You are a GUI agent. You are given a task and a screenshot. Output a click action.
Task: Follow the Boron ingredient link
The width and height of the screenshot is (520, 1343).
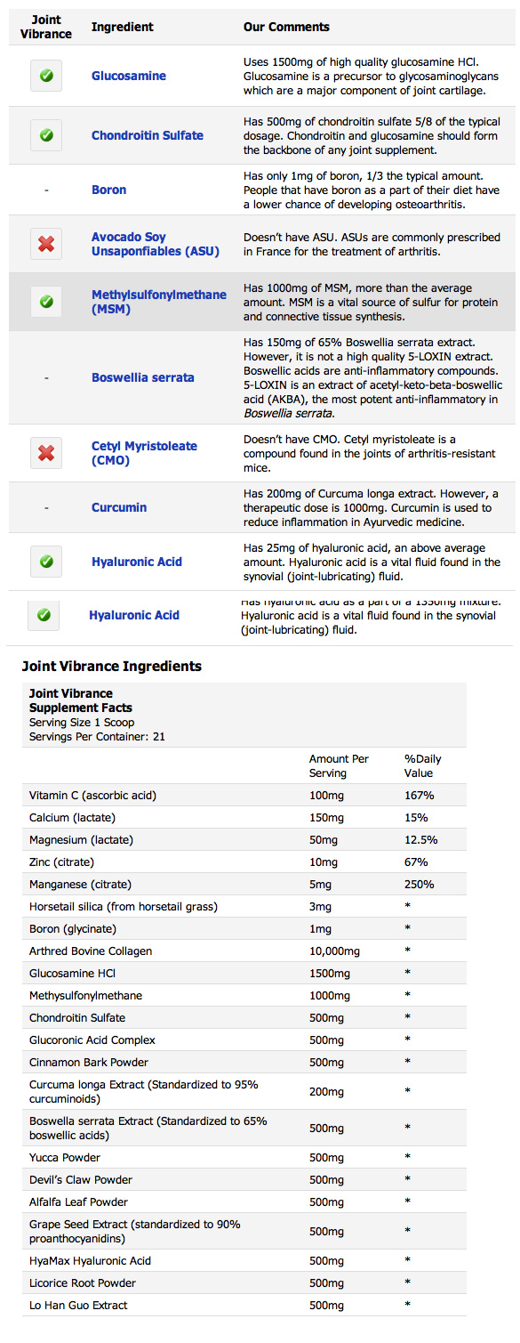(108, 190)
